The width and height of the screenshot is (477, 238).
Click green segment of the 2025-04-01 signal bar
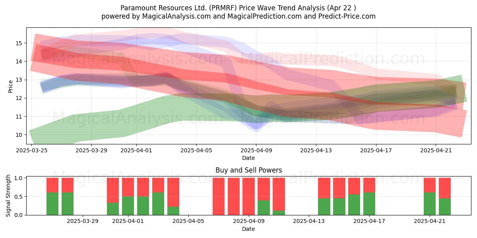click(128, 206)
